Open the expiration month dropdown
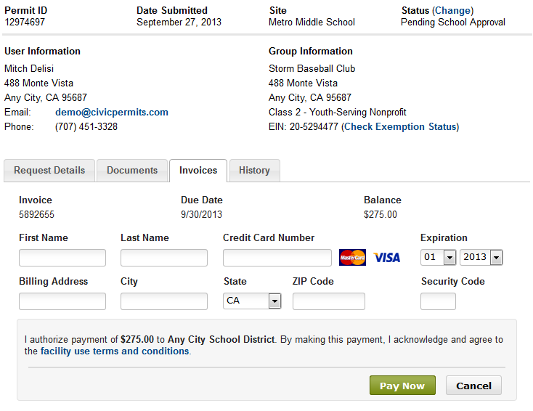 [x=438, y=257]
